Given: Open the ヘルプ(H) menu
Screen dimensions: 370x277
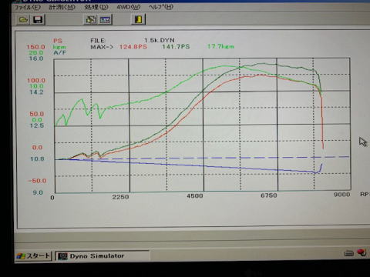Looking at the screenshot, I should coord(161,7).
